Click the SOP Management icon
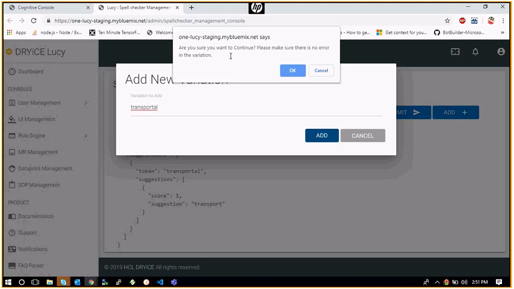514x289 pixels. coord(12,185)
